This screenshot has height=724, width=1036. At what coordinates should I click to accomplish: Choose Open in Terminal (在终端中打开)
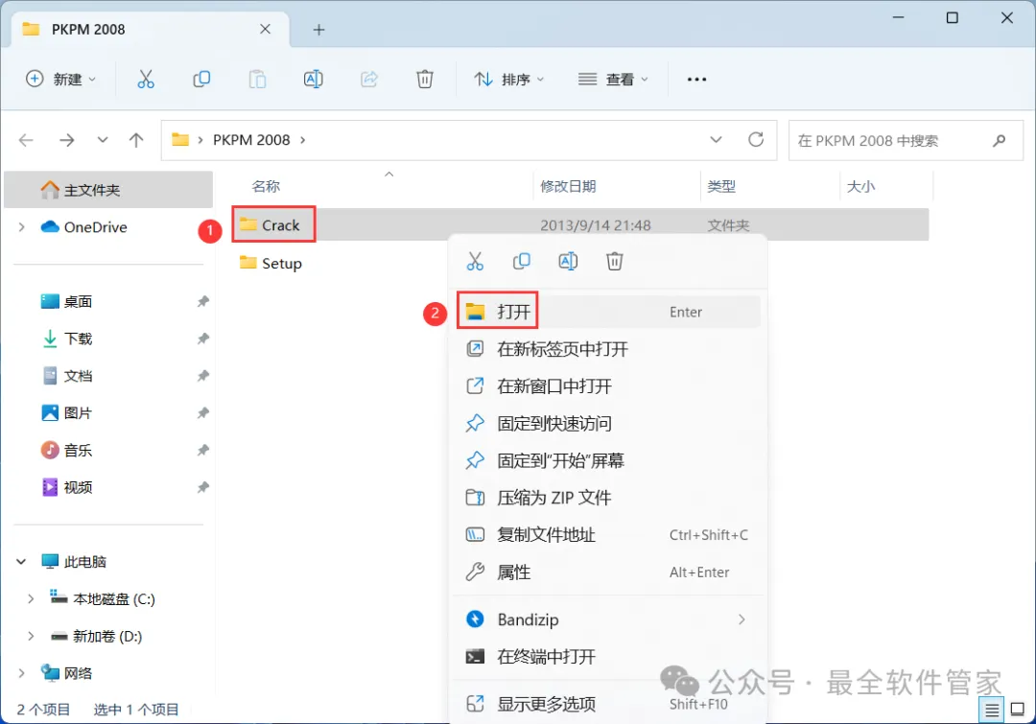(608, 657)
